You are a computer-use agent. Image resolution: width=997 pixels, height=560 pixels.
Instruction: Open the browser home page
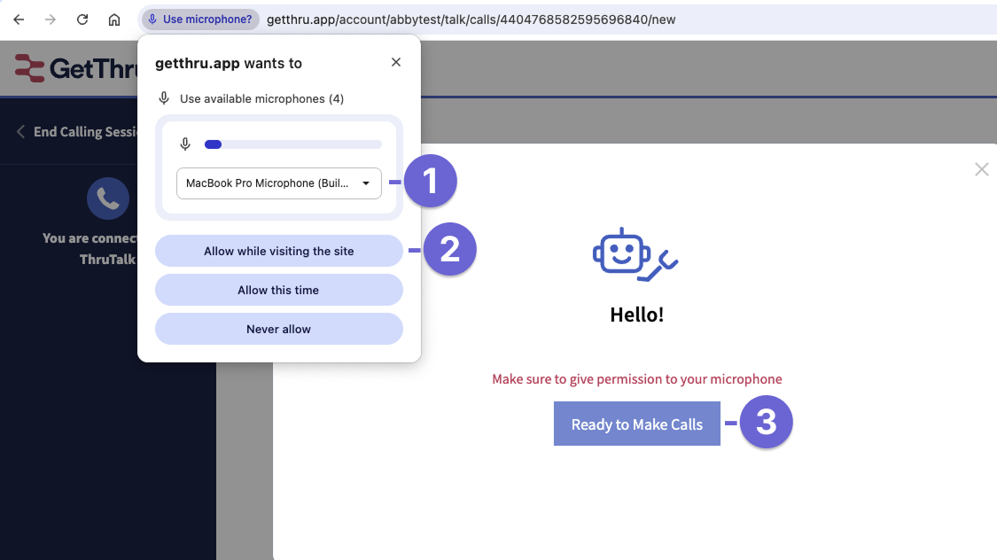point(114,19)
